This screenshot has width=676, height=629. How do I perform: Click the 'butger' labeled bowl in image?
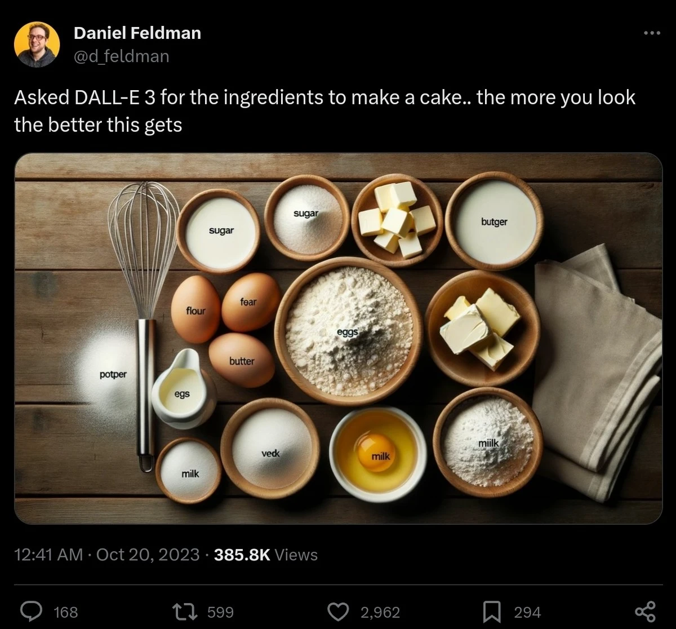click(x=495, y=221)
